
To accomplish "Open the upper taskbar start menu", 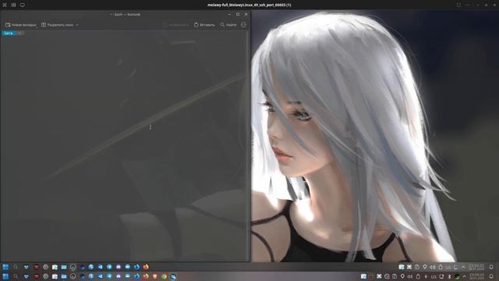I will click(x=5, y=267).
